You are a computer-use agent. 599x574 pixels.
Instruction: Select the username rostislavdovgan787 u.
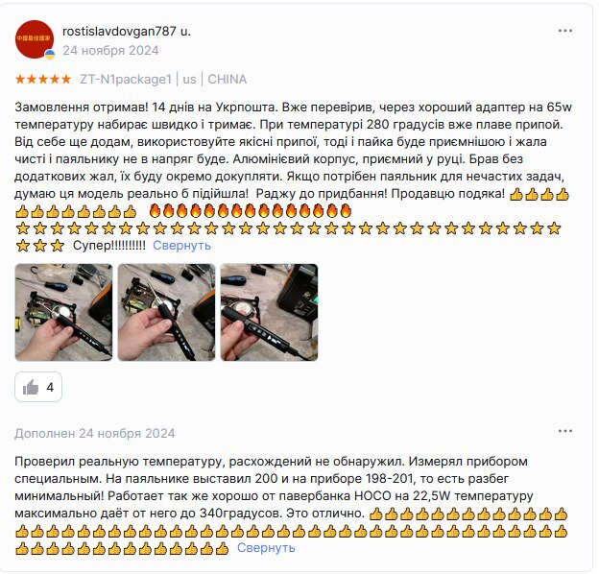pos(127,31)
